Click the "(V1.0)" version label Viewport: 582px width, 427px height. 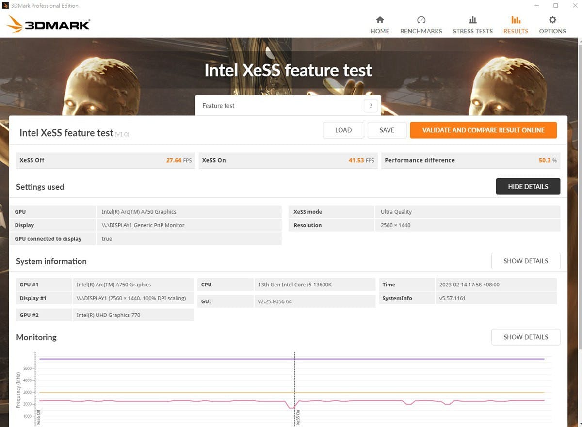[122, 134]
